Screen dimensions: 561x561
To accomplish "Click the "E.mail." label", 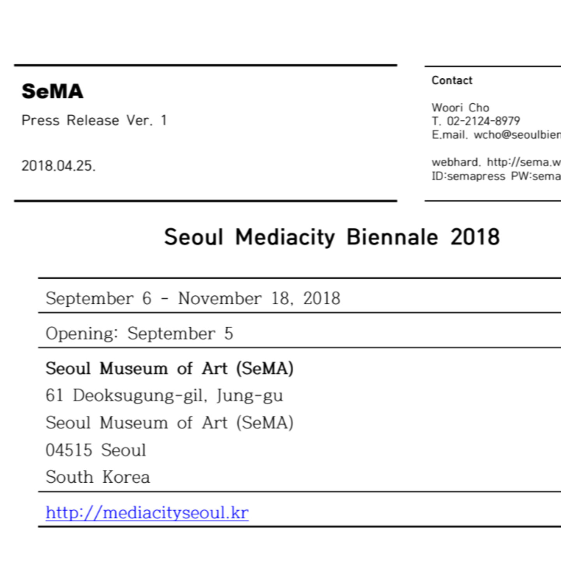I will click(449, 135).
